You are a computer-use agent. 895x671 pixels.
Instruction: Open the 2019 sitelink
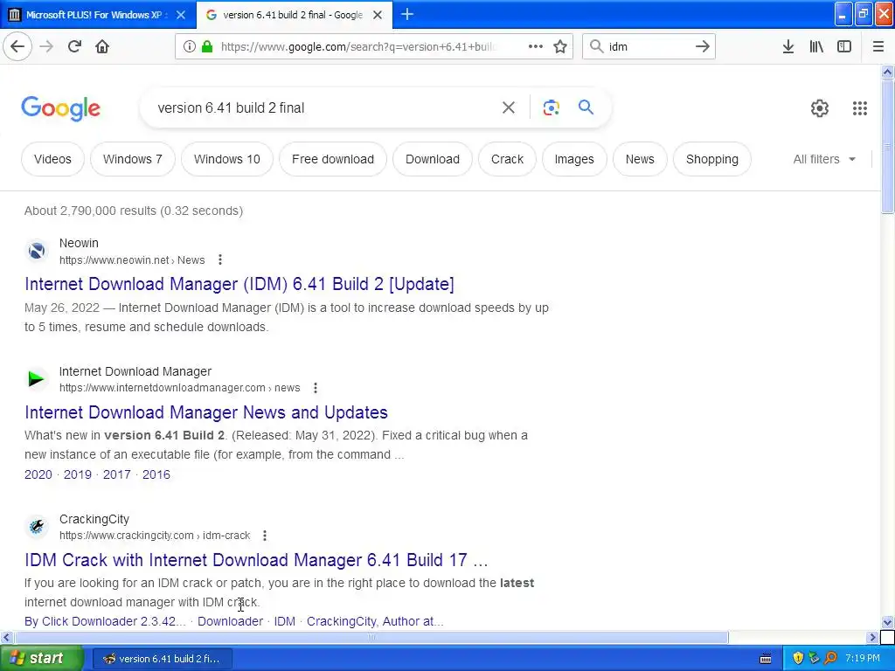[x=78, y=474]
